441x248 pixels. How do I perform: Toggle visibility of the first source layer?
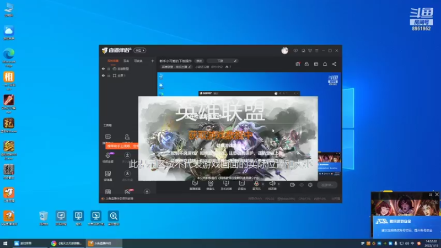[103, 68]
